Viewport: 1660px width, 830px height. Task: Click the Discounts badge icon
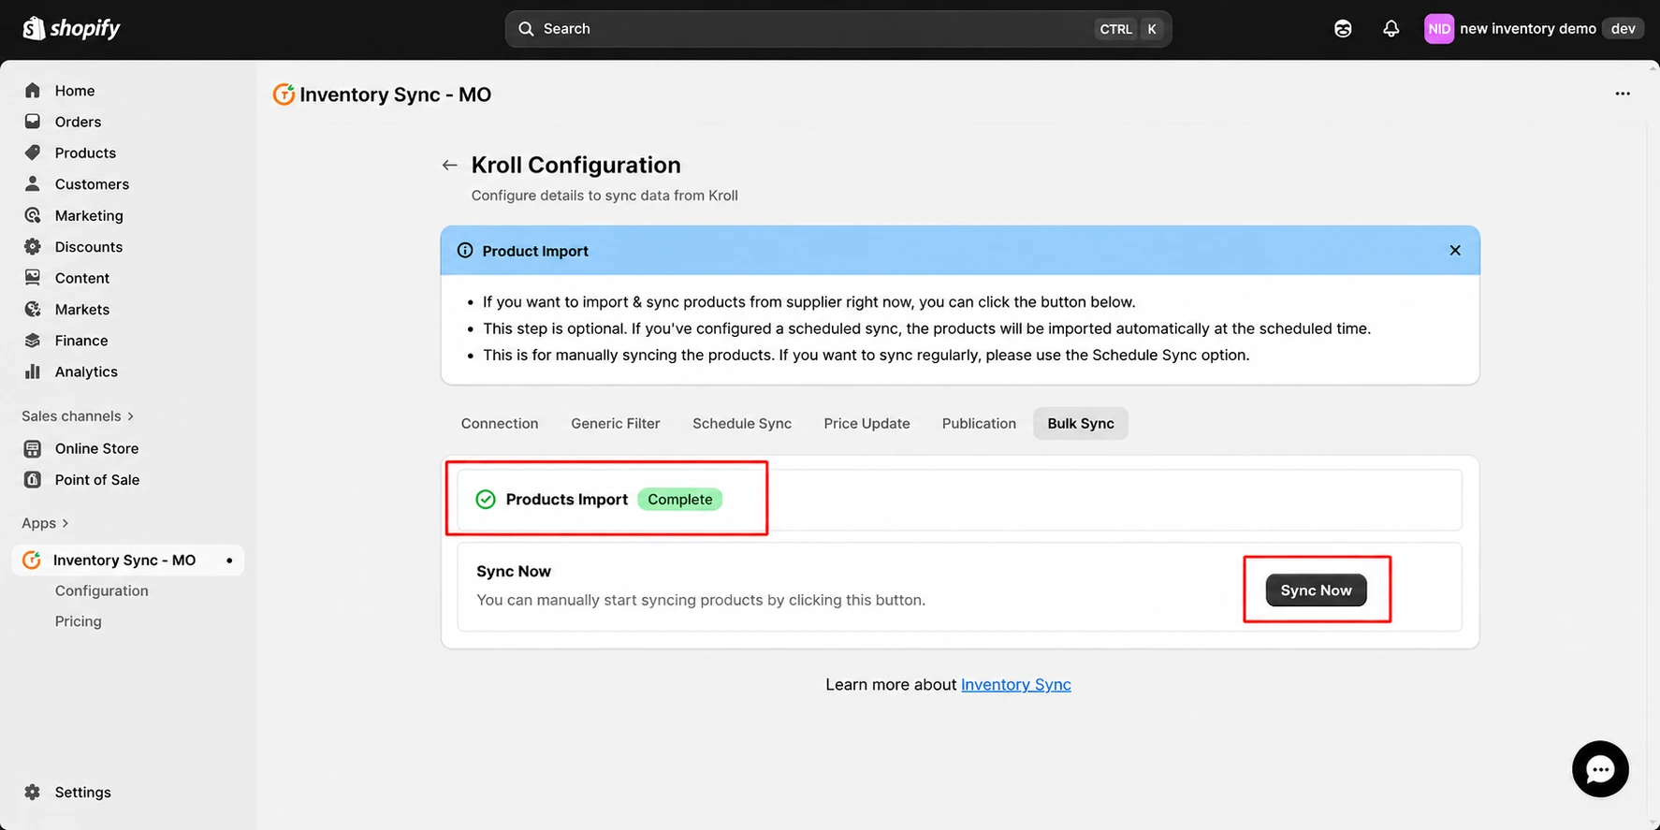[x=33, y=247]
